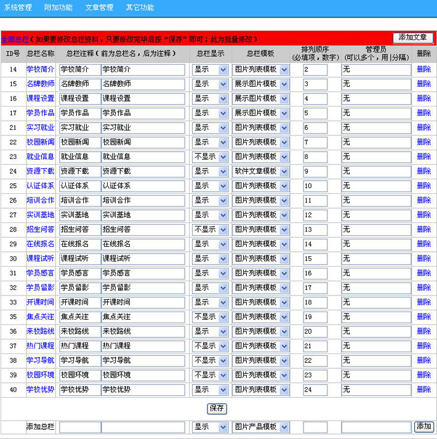Image resolution: width=437 pixels, height=439 pixels.
Task: Click the 学员作品 column name link
Action: [x=40, y=113]
